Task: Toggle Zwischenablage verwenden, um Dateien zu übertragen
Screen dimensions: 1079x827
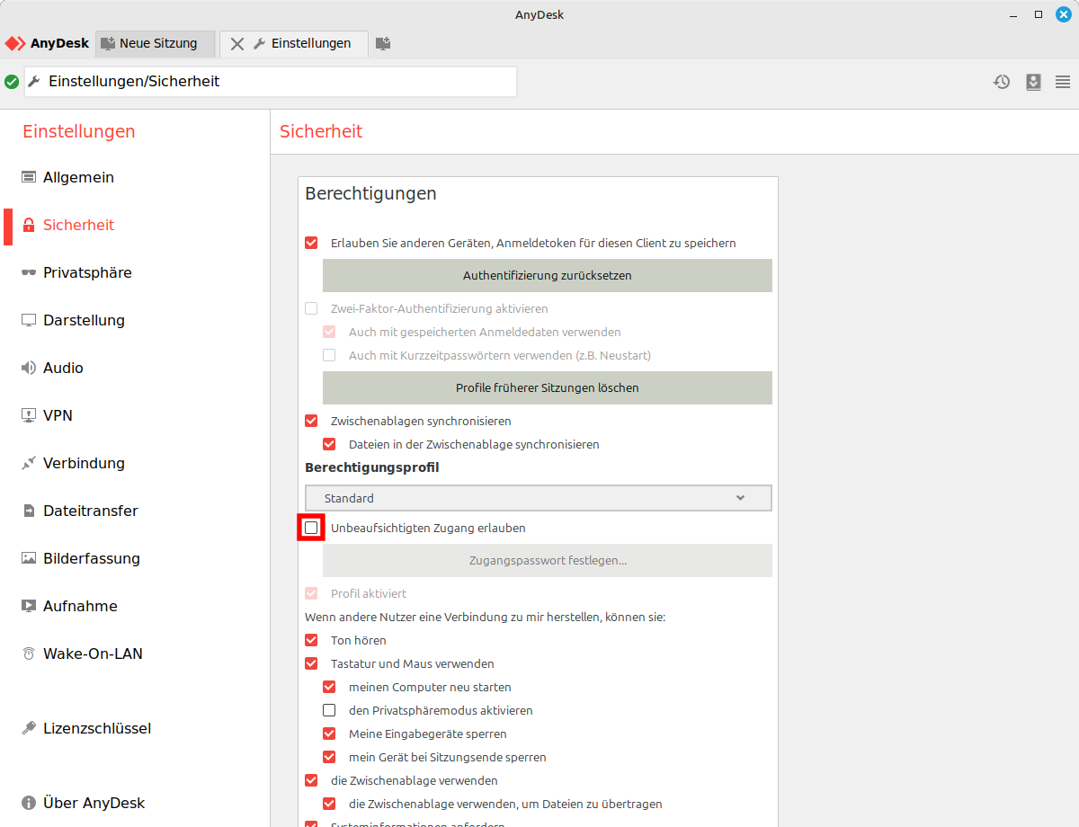Action: pyautogui.click(x=329, y=804)
